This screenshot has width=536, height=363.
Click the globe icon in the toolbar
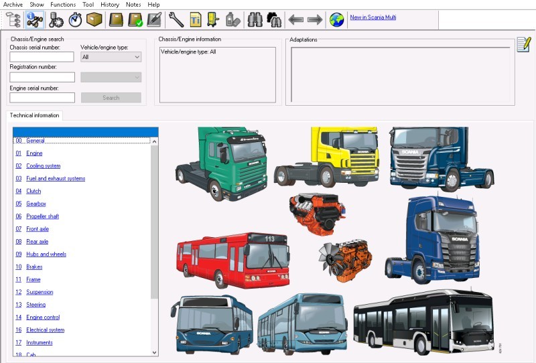(337, 19)
